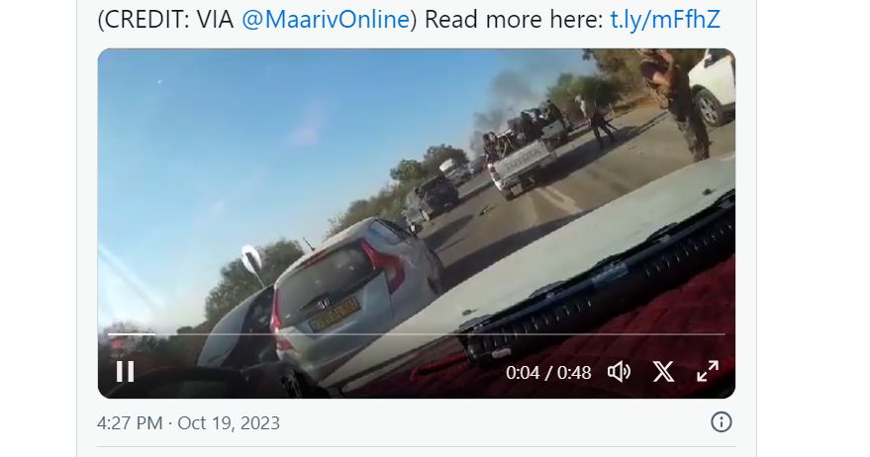Open the video via the X logo icon
The height and width of the screenshot is (457, 870).
(x=663, y=372)
